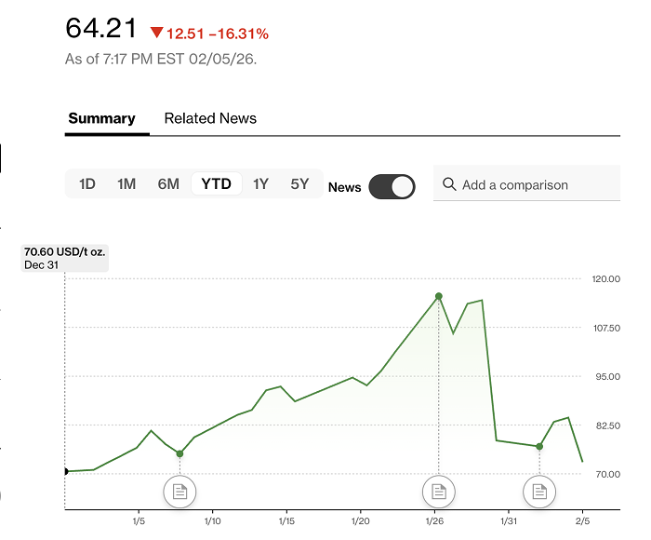Screen dimensions: 651x540
Task: Click the red down-triangle price change indicator
Action: 156,34
